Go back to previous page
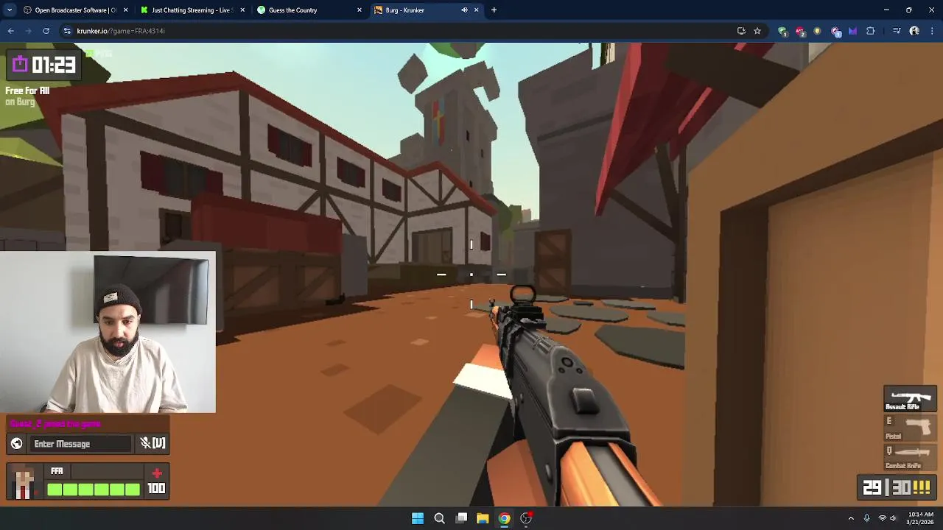 tap(10, 31)
